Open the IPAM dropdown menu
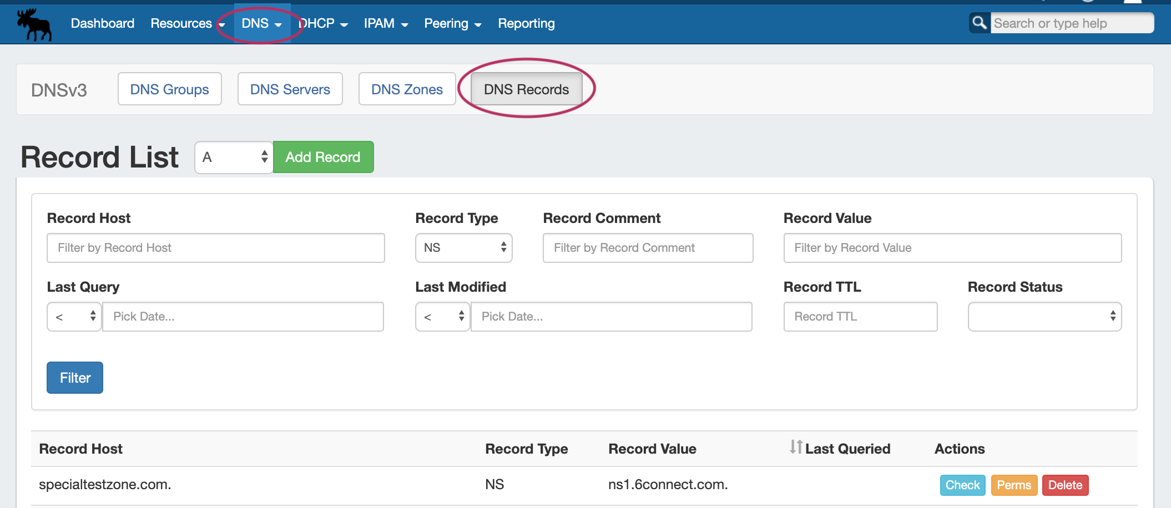 coord(386,23)
